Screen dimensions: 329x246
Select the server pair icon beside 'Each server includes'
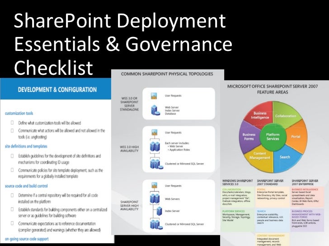[155, 146]
